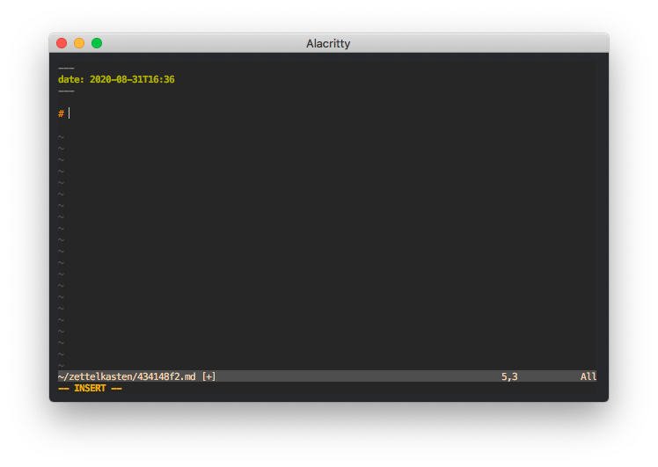Screen dimensions: 658x467
Task: Place cursor on the closing '---' line
Action: 66,91
